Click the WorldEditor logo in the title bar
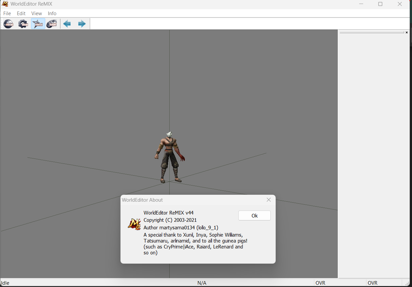 [x=4, y=4]
